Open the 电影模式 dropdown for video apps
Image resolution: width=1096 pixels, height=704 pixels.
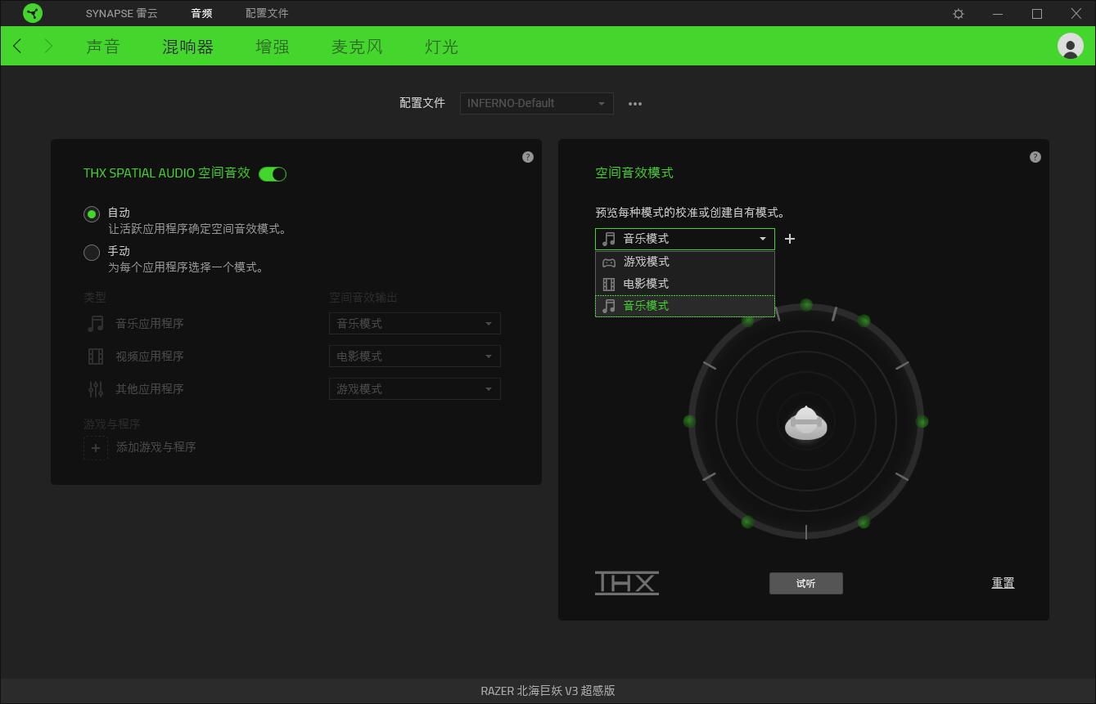(414, 356)
